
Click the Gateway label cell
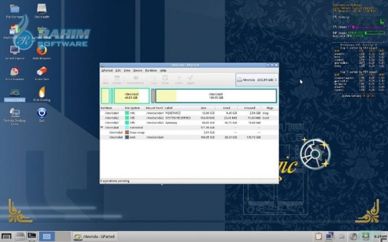171,122
